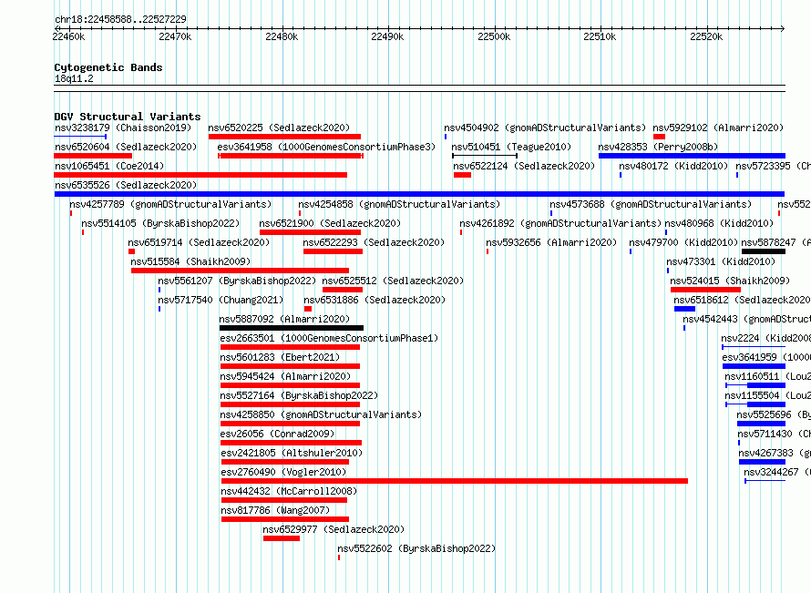Open nsv5522602 (ByrskaBishop2022) label

416,548
